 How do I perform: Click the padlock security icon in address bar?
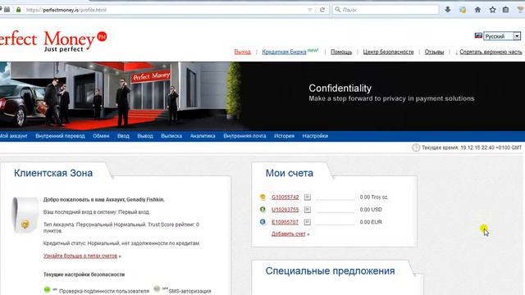click(x=18, y=10)
